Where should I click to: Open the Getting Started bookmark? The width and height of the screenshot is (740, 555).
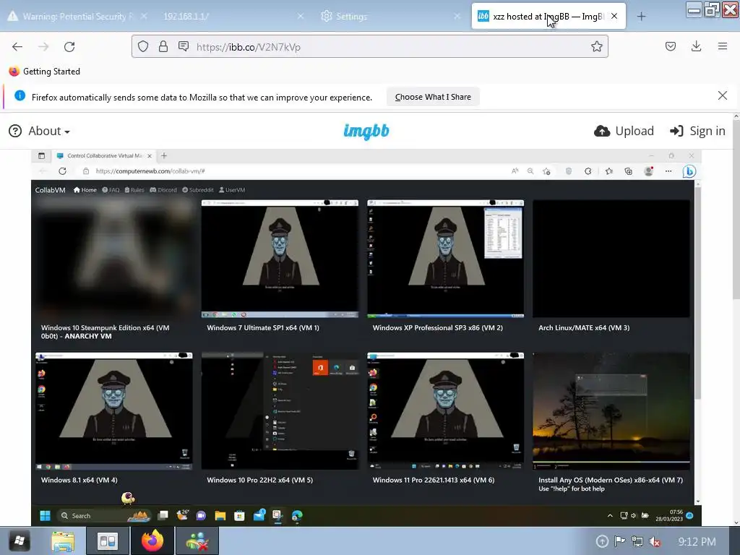click(44, 72)
